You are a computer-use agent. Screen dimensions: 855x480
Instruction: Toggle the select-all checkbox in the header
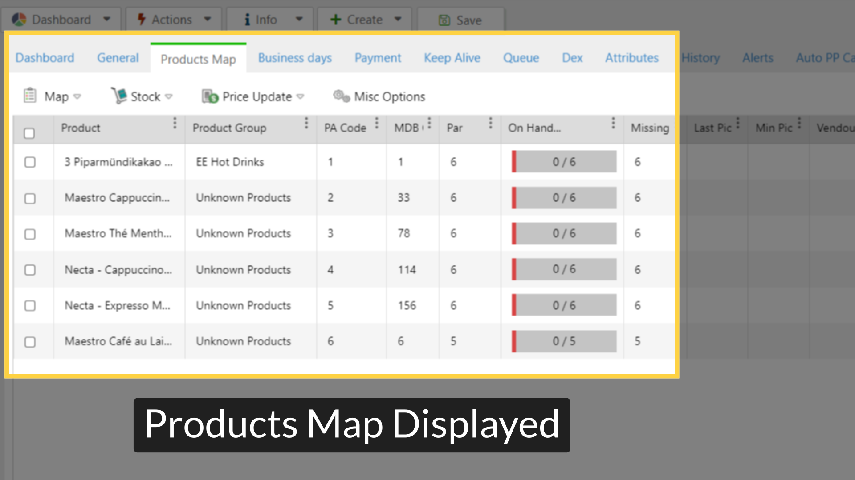point(30,132)
